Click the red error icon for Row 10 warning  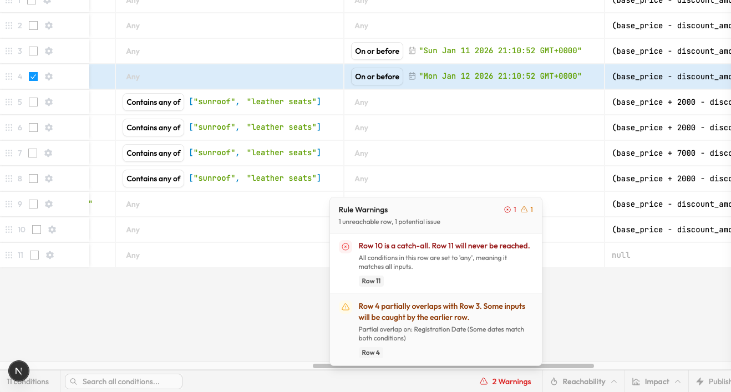click(x=346, y=247)
